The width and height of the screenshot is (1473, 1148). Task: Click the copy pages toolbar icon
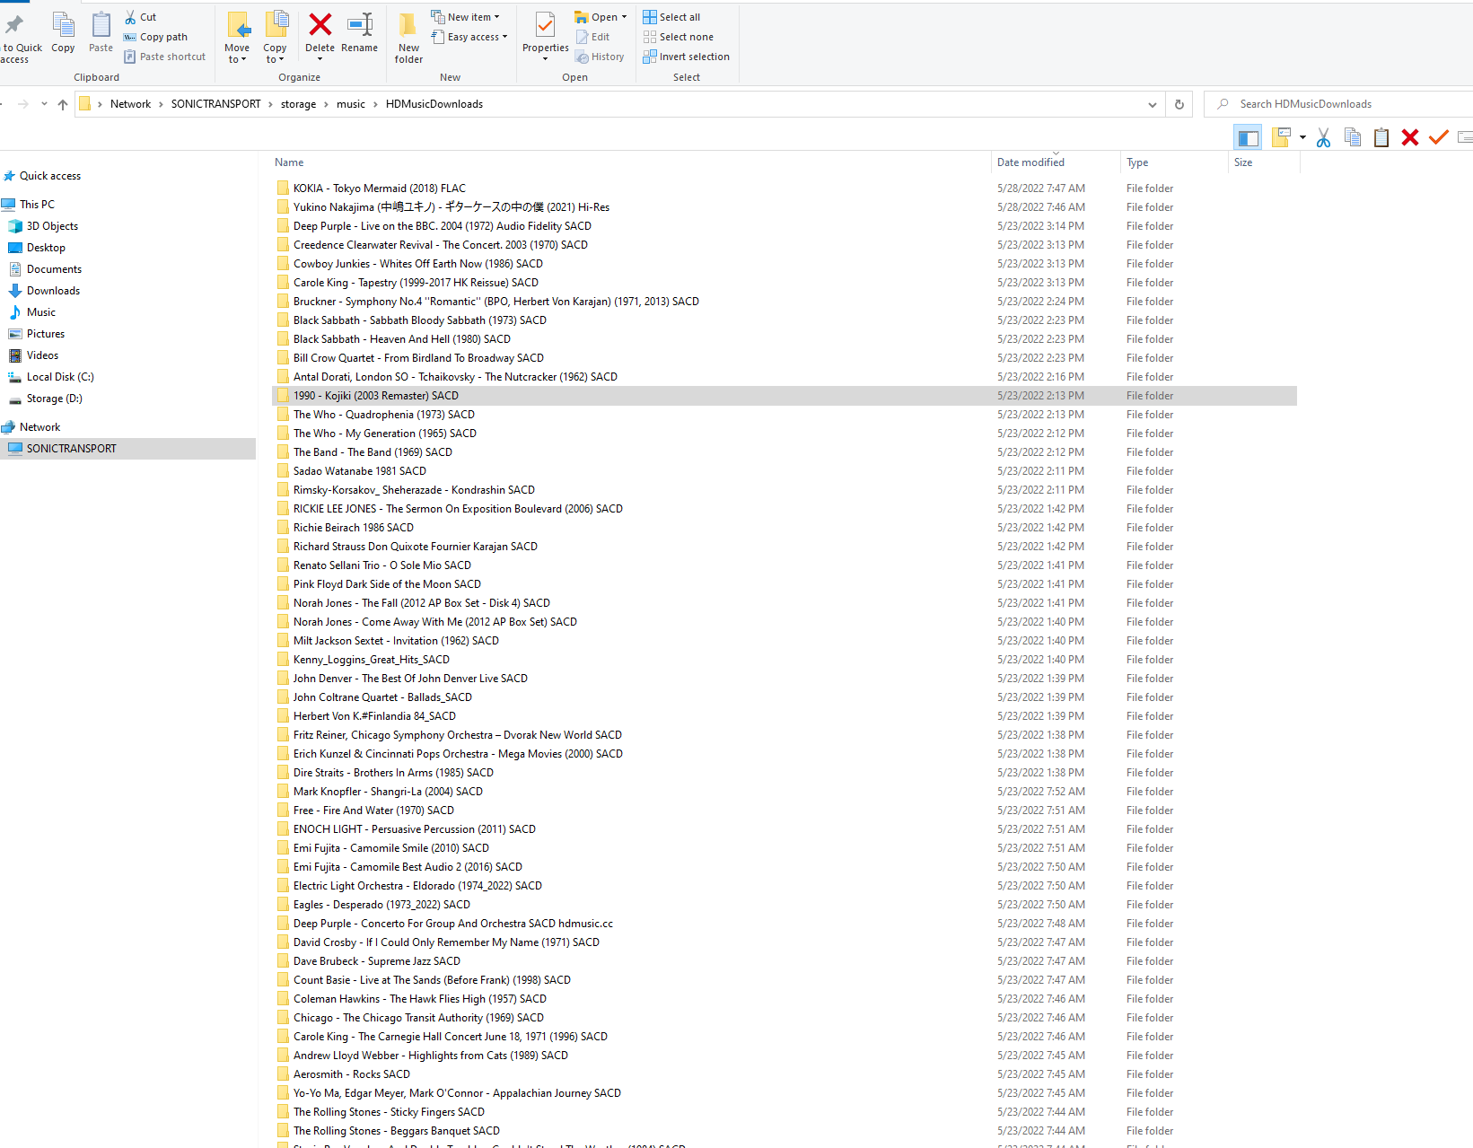coord(1353,137)
